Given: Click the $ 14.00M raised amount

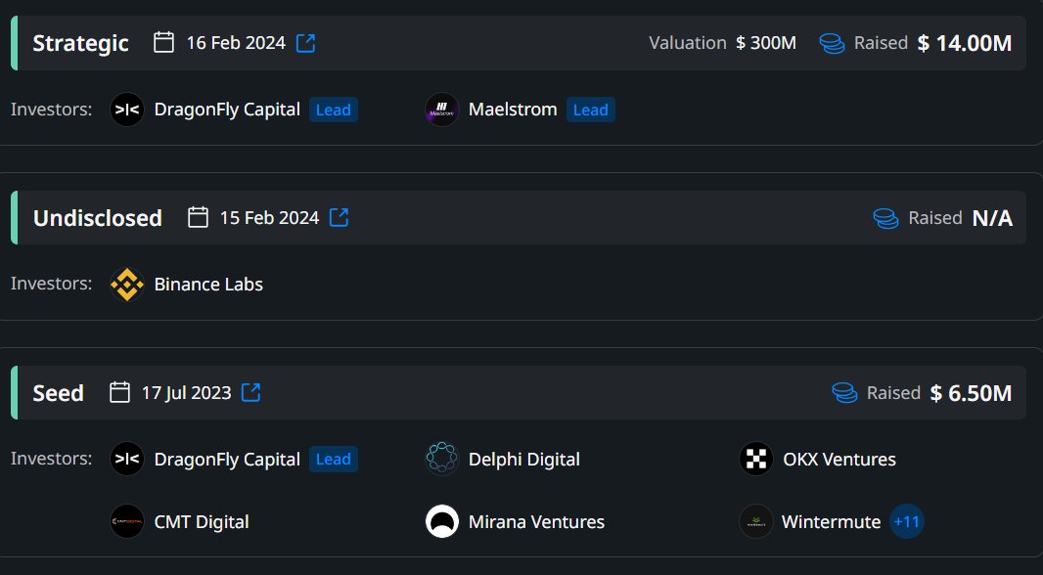Looking at the screenshot, I should point(965,43).
